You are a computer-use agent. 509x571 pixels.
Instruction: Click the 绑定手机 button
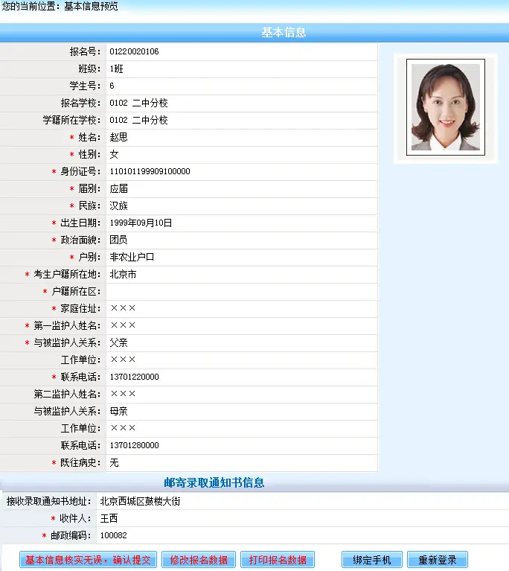point(372,560)
